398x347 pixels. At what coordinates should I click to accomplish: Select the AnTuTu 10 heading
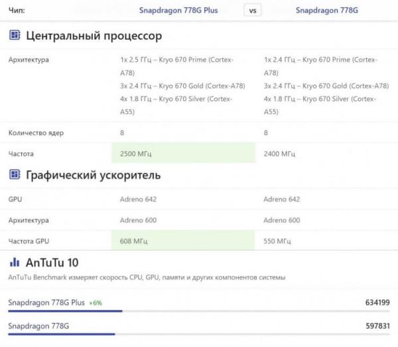click(x=52, y=263)
